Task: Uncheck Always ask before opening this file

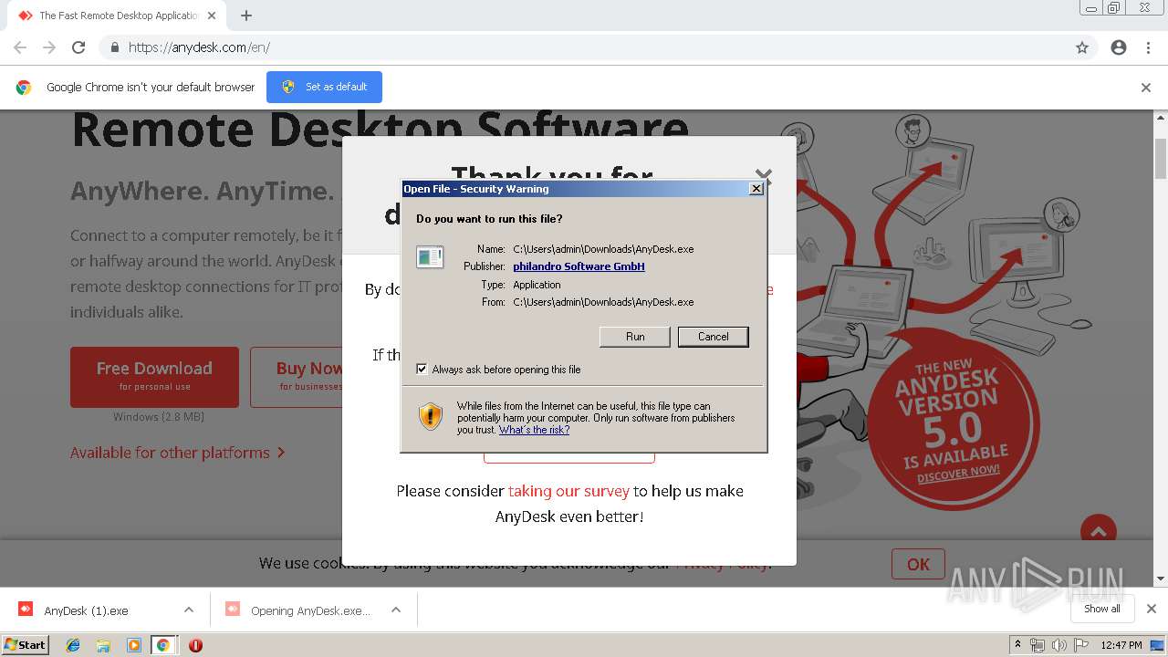Action: (x=422, y=370)
